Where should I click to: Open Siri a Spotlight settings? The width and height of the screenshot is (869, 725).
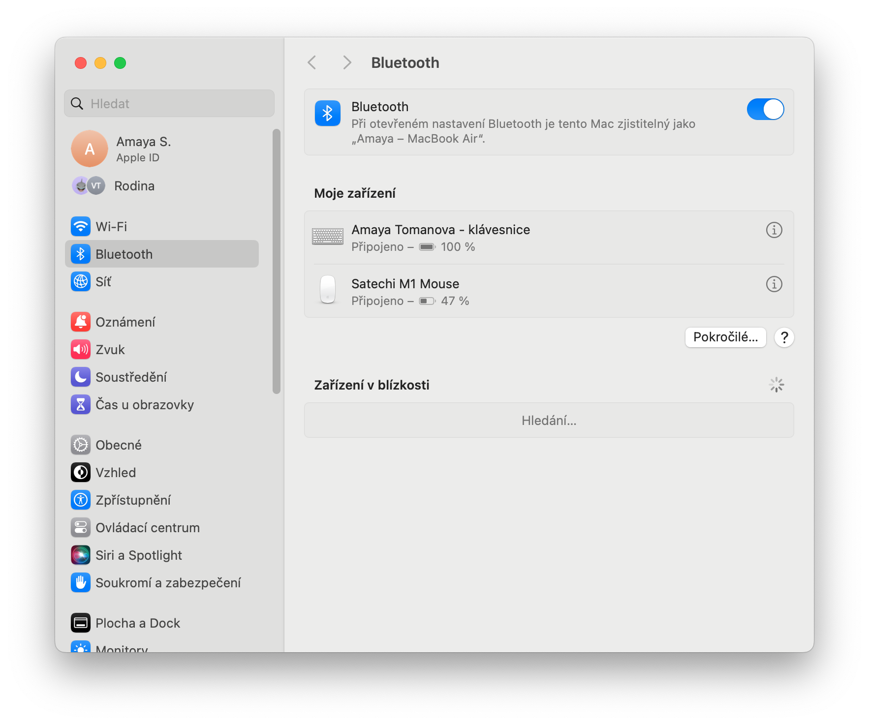point(162,555)
